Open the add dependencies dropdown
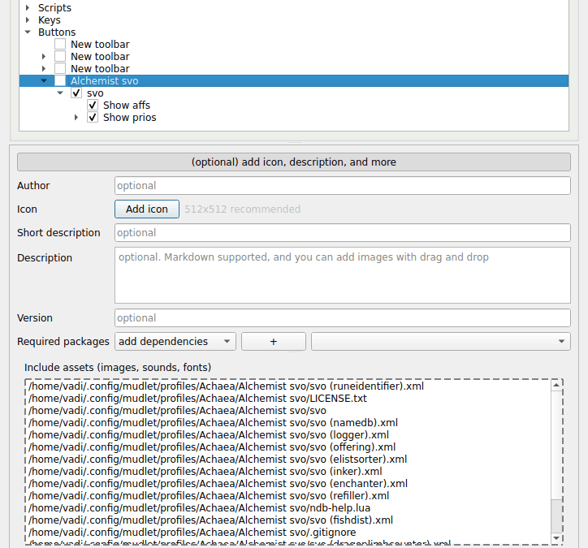This screenshot has width=588, height=548. (175, 342)
